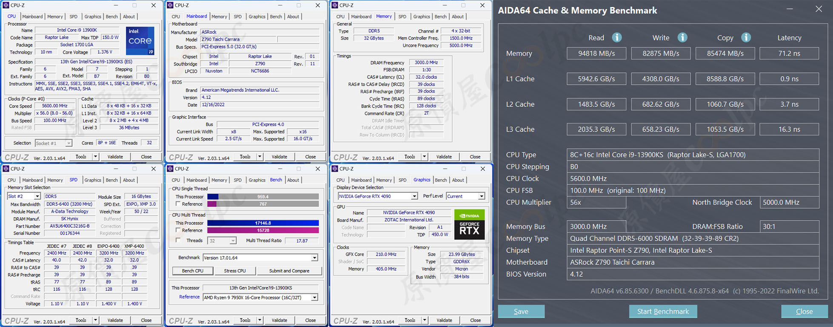833x327 pixels.
Task: Expand Tools dropdown arrow in CPU window
Action: 95,157
